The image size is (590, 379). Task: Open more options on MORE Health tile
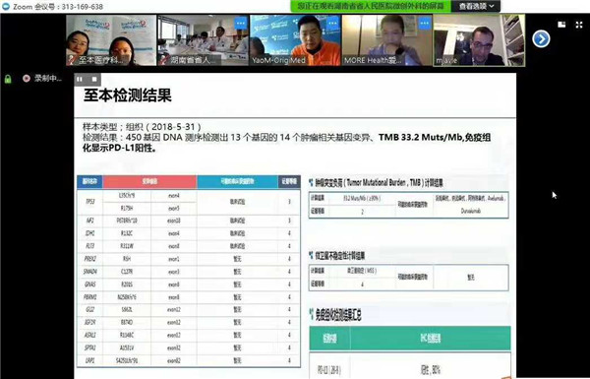pos(425,23)
